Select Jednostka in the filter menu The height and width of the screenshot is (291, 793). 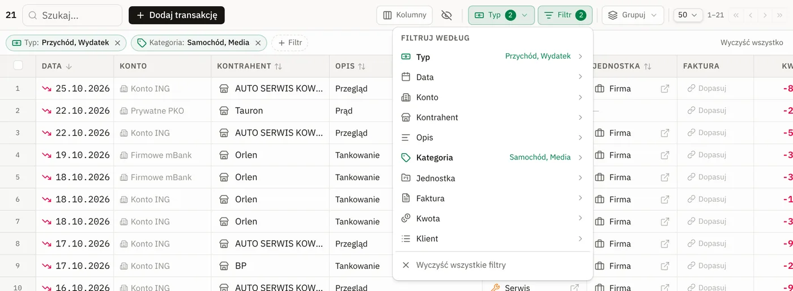(492, 178)
